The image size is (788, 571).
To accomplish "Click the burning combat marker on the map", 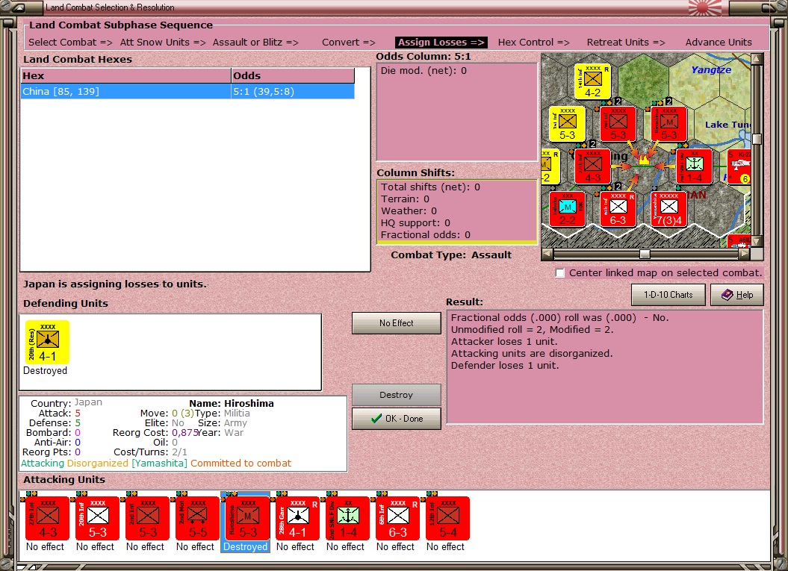I will coord(643,160).
